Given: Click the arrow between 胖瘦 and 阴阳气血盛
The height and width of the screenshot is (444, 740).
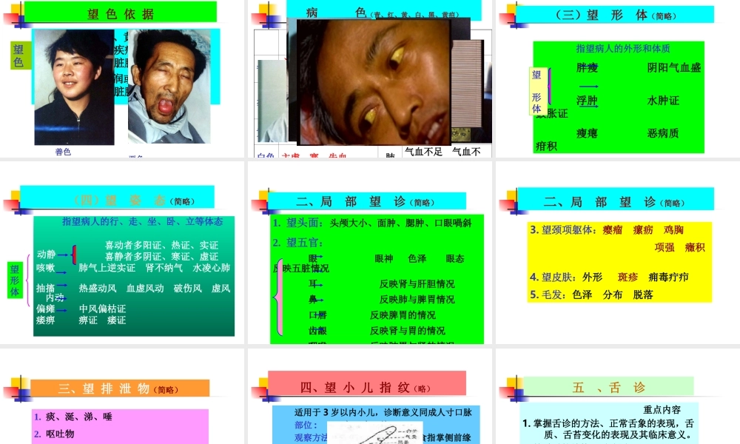Looking at the screenshot, I should pyautogui.click(x=591, y=85).
